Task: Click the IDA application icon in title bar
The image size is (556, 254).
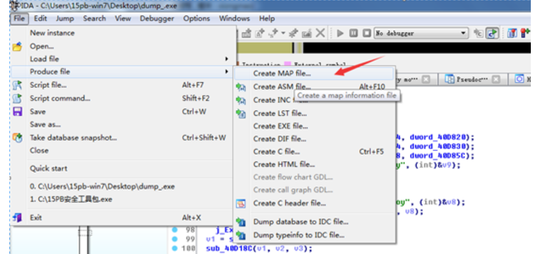Action: pos(15,6)
